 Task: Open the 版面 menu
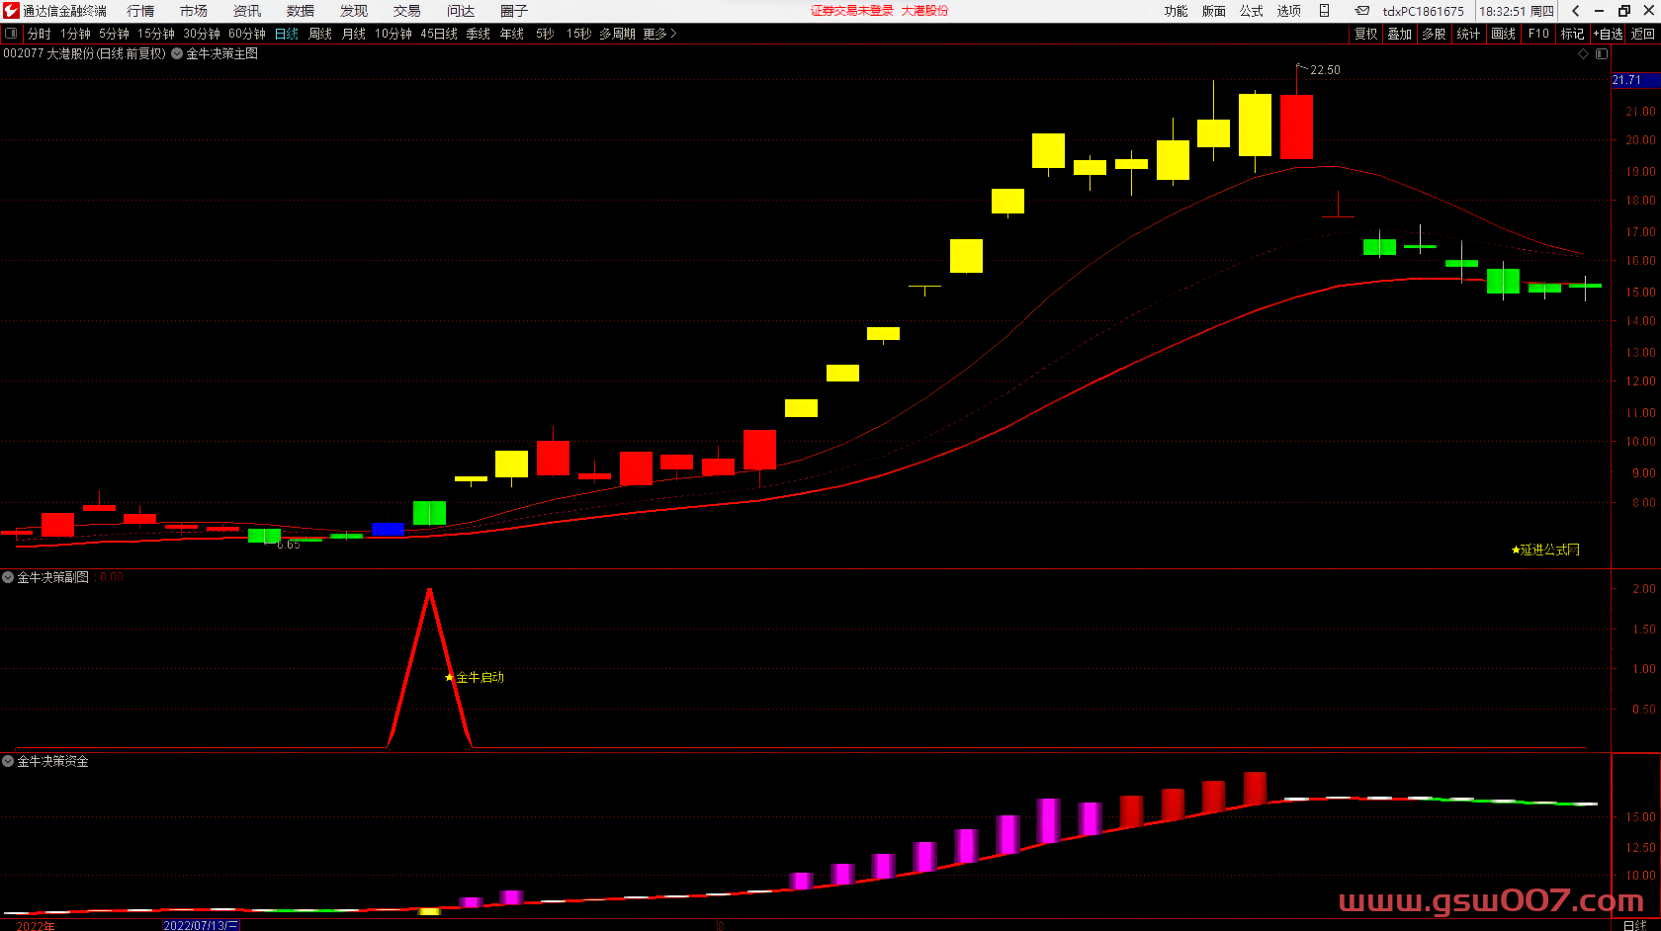[1213, 11]
